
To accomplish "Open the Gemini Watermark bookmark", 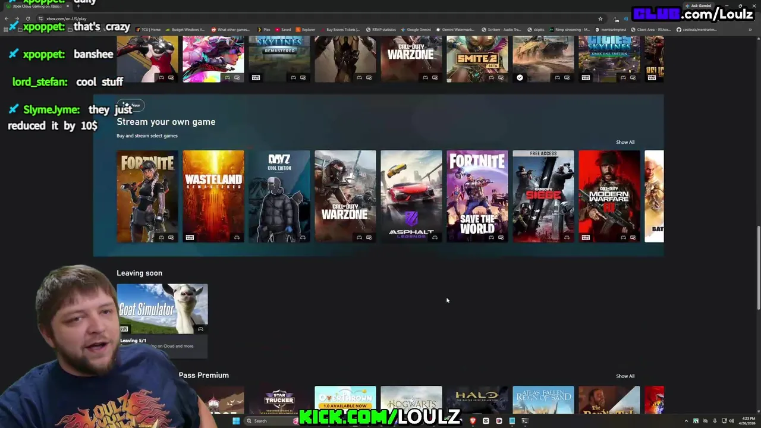I will (456, 30).
